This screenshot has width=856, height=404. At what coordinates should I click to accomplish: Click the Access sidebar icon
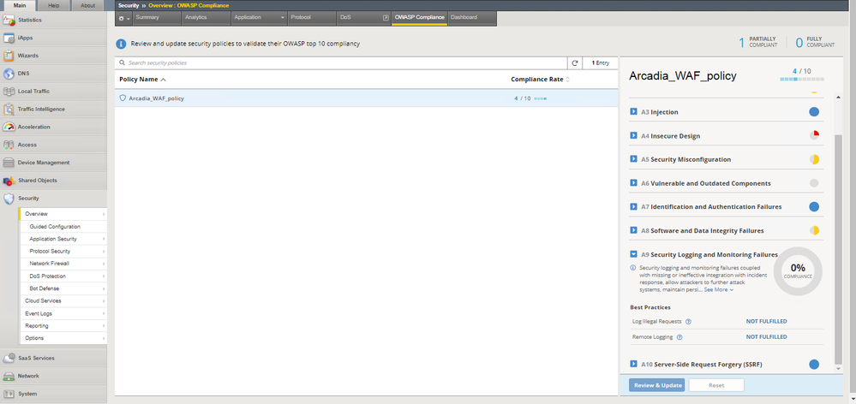[x=9, y=145]
